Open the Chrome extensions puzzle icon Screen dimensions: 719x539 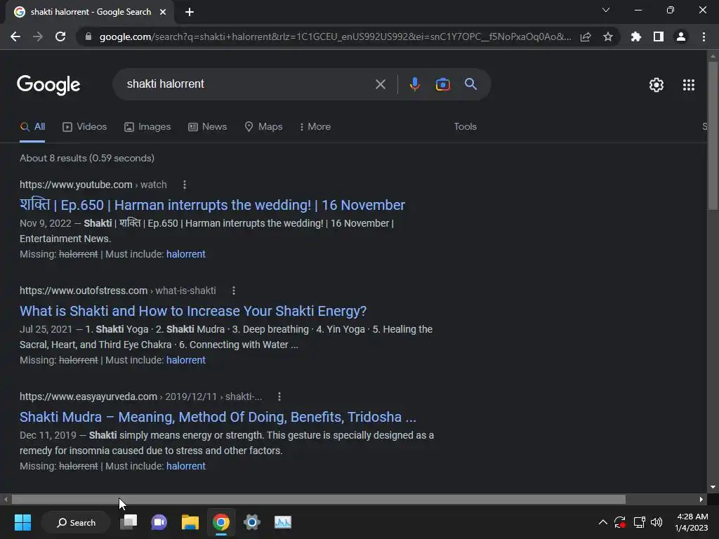coord(636,36)
